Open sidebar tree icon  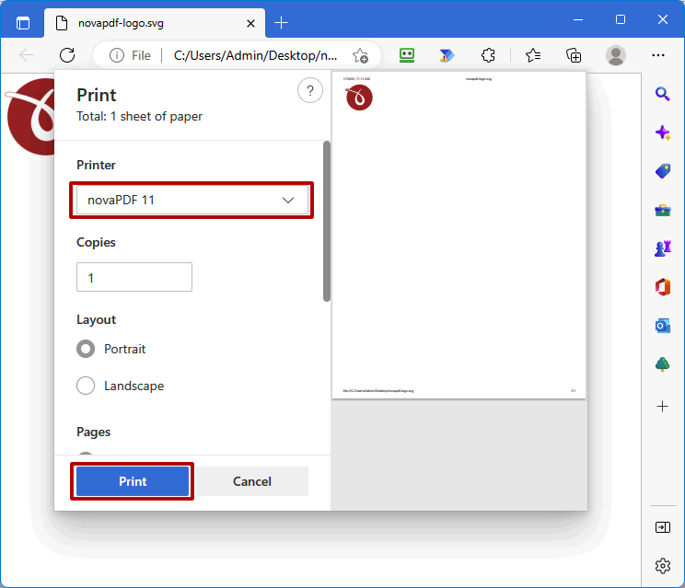[x=663, y=364]
